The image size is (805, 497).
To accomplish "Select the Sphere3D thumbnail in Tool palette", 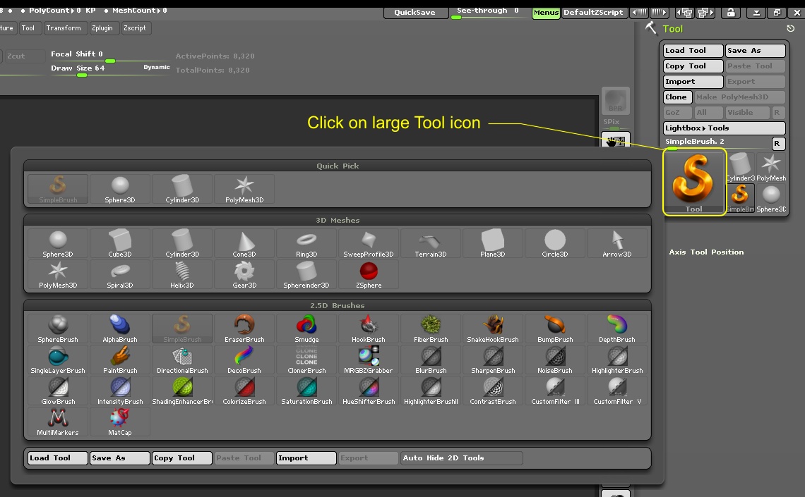I will coord(771,198).
